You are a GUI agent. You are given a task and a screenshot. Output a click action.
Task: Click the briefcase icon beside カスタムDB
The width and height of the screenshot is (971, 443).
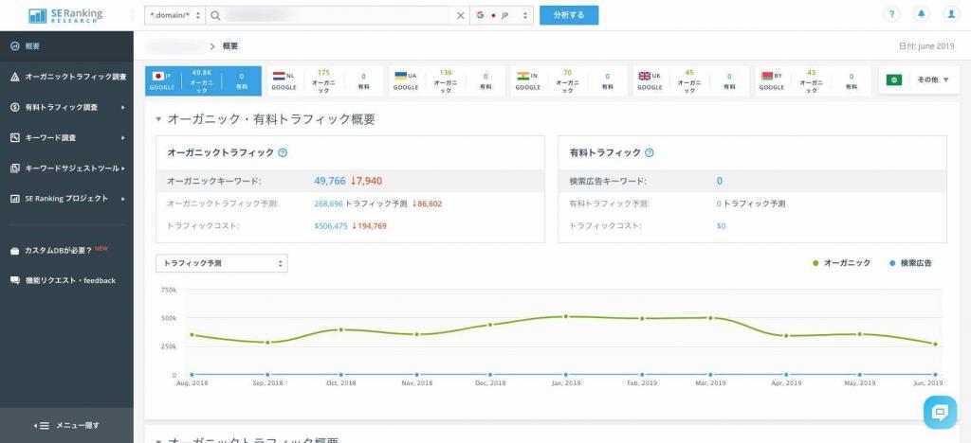[x=15, y=251]
